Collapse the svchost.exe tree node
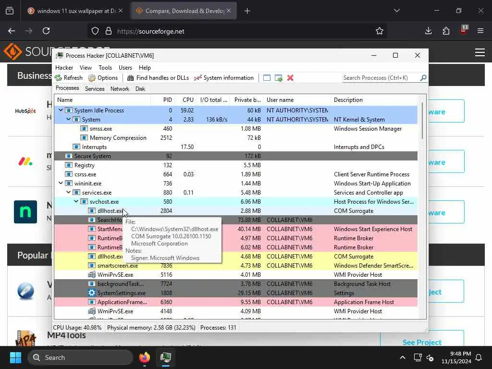 click(76, 201)
